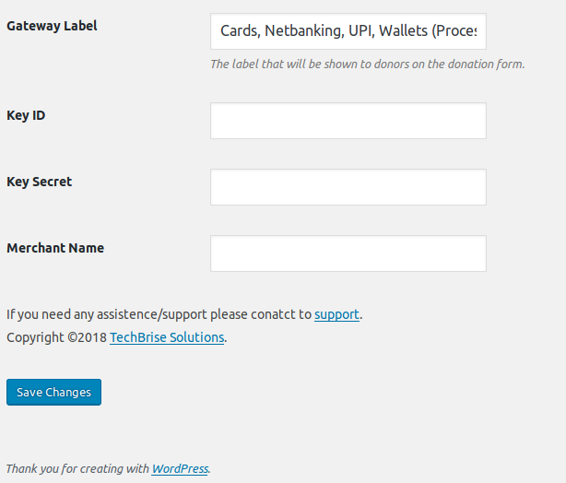The height and width of the screenshot is (483, 566).
Task: Click the Key Secret label text
Action: pos(39,182)
